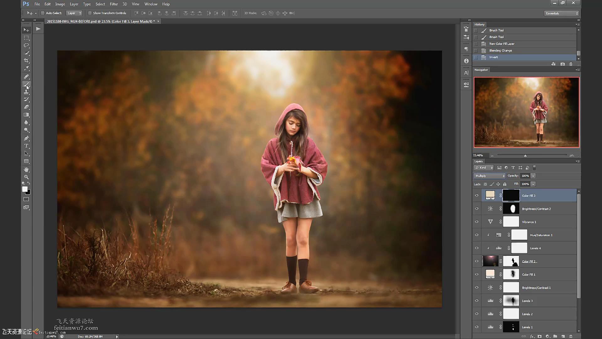Select the Brush tool in toolbar
Image resolution: width=602 pixels, height=339 pixels.
point(26,84)
